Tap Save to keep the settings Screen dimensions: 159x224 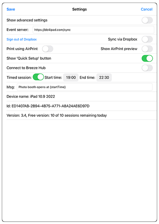pos(11,9)
